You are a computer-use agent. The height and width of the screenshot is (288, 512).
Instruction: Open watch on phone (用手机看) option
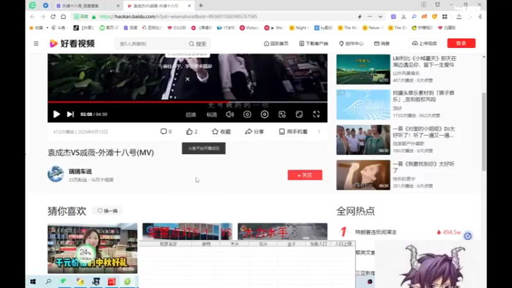[x=293, y=132]
